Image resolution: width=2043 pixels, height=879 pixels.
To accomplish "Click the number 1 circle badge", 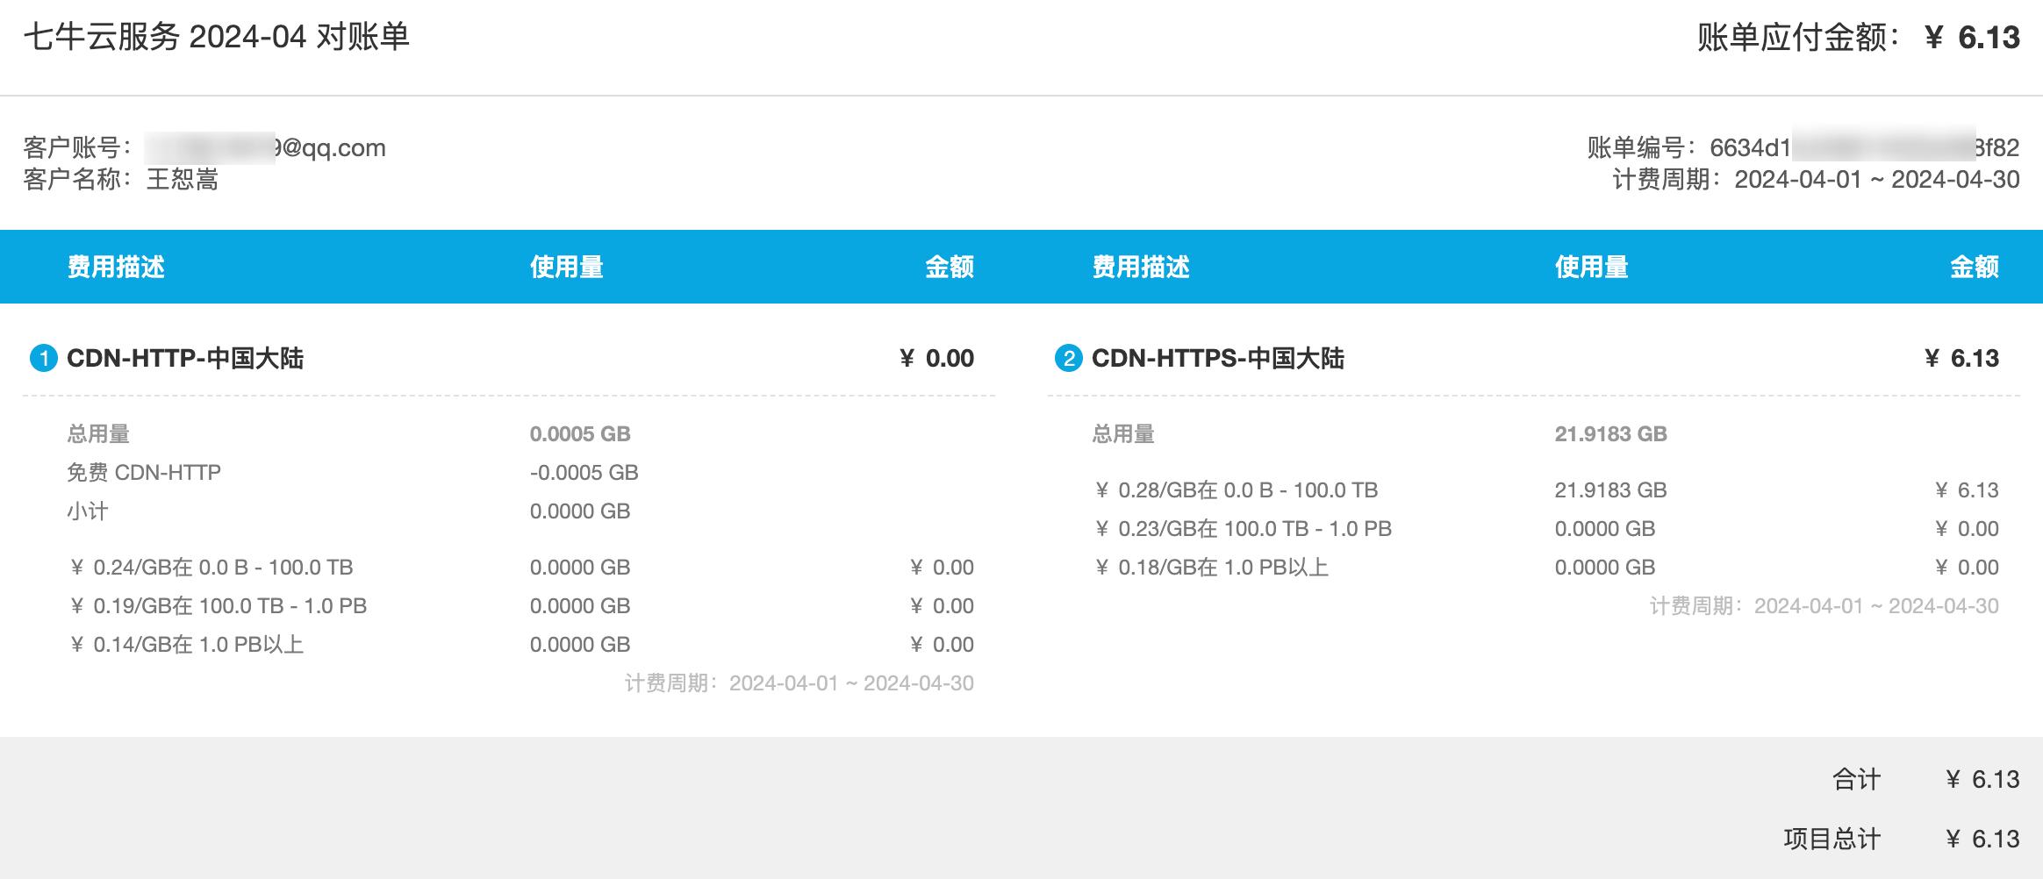I will tap(44, 358).
